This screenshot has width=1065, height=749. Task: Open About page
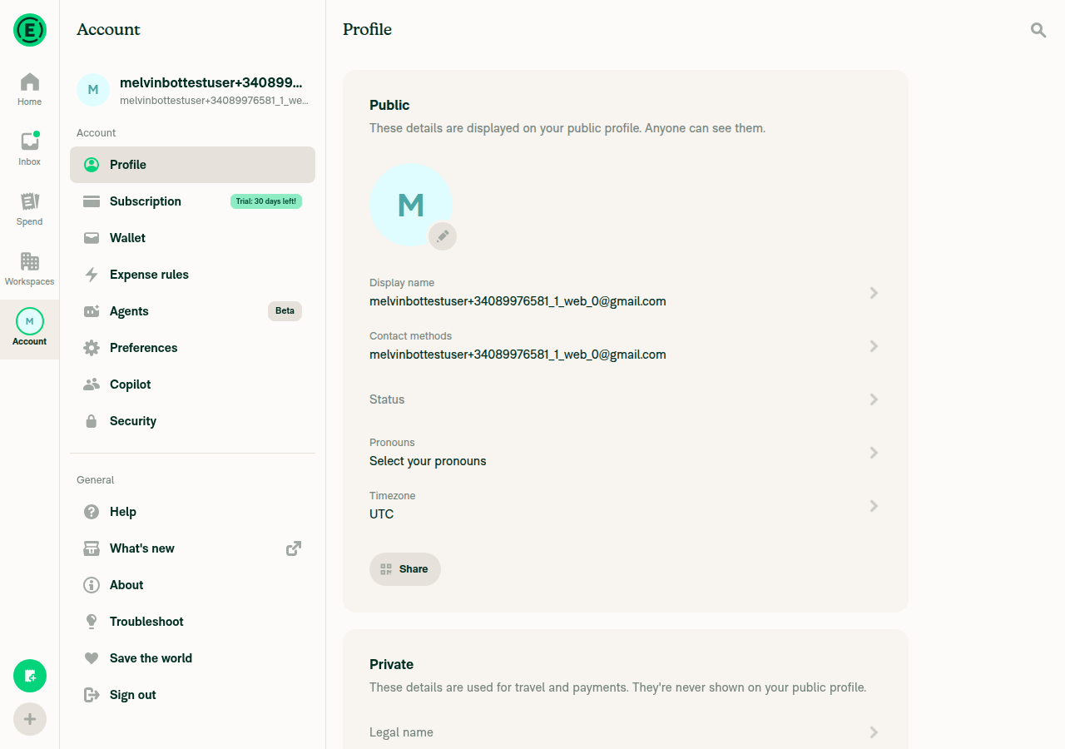click(192, 585)
